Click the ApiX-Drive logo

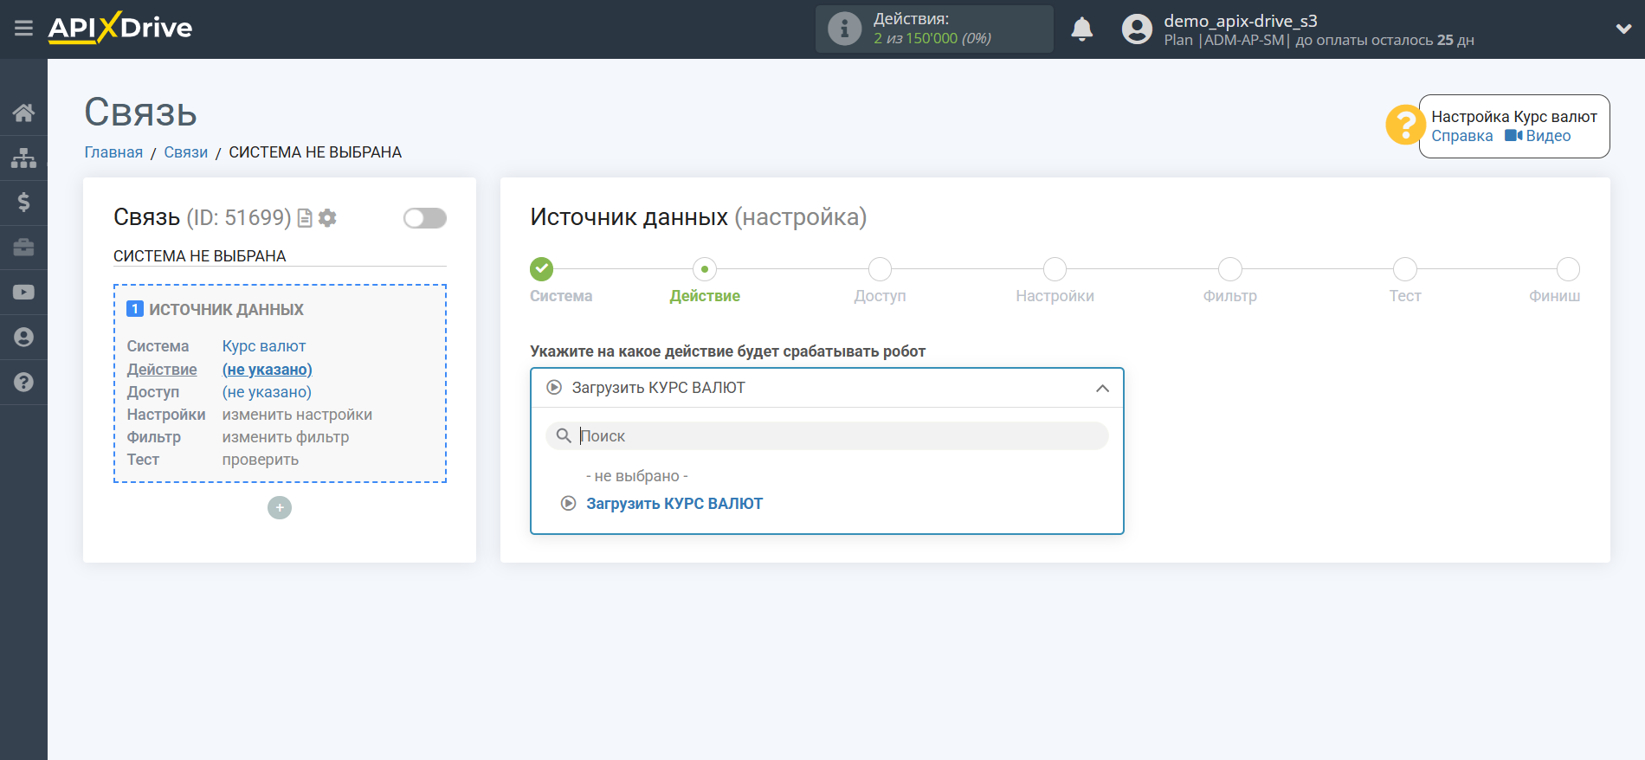click(120, 28)
